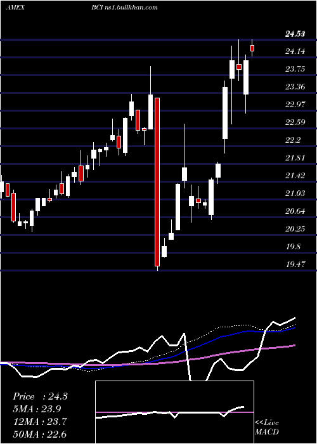Image resolution: width=317 pixels, height=444 pixels.
Task: Click the 20.25 price axis label
Action: point(295,229)
